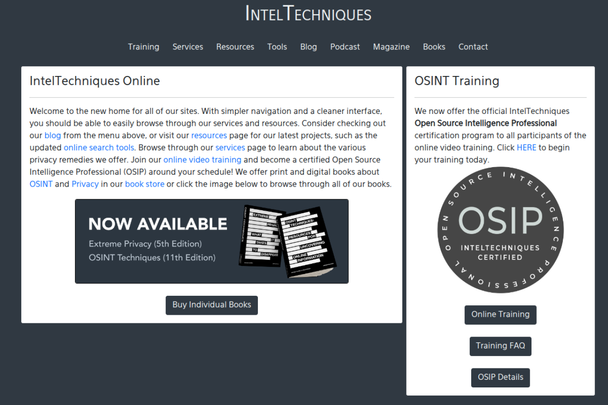Open the 'book store' link
Image resolution: width=608 pixels, height=405 pixels.
145,184
